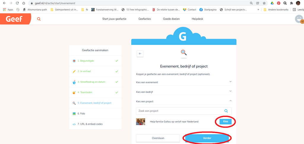
Task: Bookmark this page with the star icon
Action: (x=264, y=3)
